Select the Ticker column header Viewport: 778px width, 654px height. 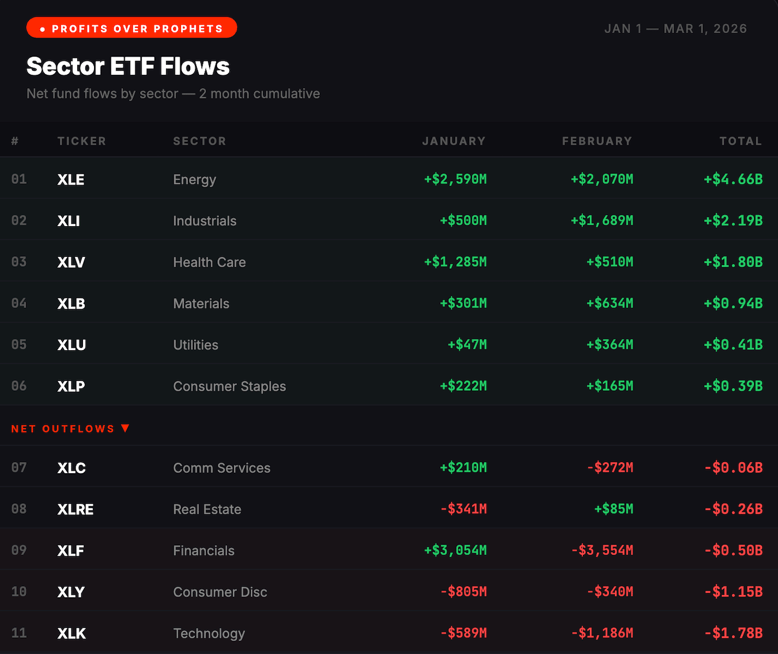tap(82, 141)
